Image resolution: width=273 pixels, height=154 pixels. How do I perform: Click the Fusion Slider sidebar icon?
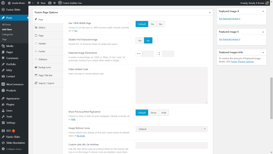pyautogui.click(x=3, y=10)
